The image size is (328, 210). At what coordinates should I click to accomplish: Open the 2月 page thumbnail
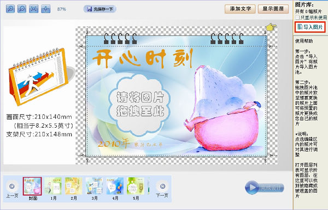pyautogui.click(x=74, y=186)
